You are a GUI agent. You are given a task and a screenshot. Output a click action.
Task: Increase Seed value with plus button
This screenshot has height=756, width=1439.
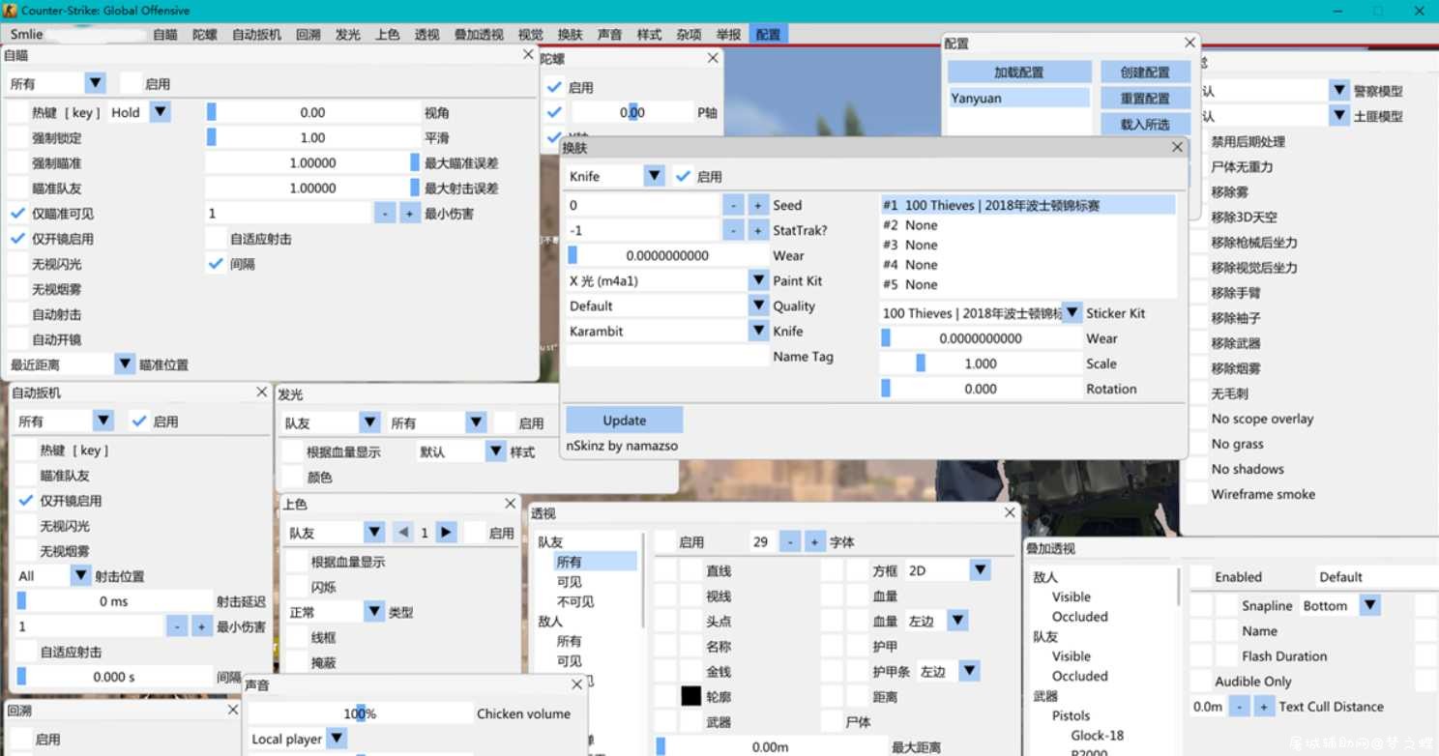click(x=758, y=206)
